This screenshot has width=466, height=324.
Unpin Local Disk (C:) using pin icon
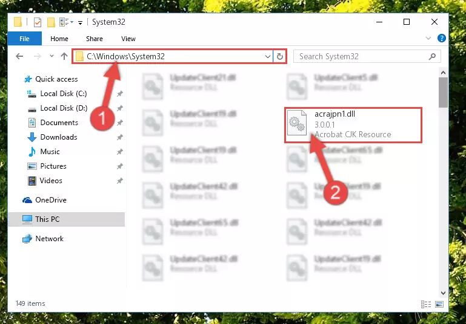click(x=120, y=94)
